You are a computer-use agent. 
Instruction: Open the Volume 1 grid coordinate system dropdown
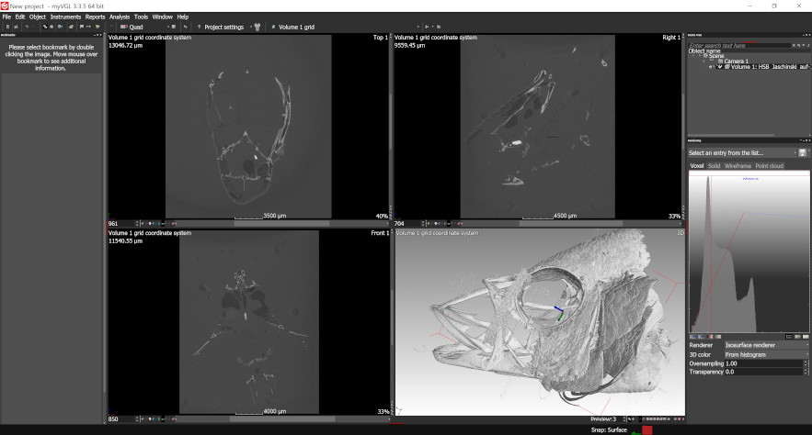pyautogui.click(x=345, y=27)
